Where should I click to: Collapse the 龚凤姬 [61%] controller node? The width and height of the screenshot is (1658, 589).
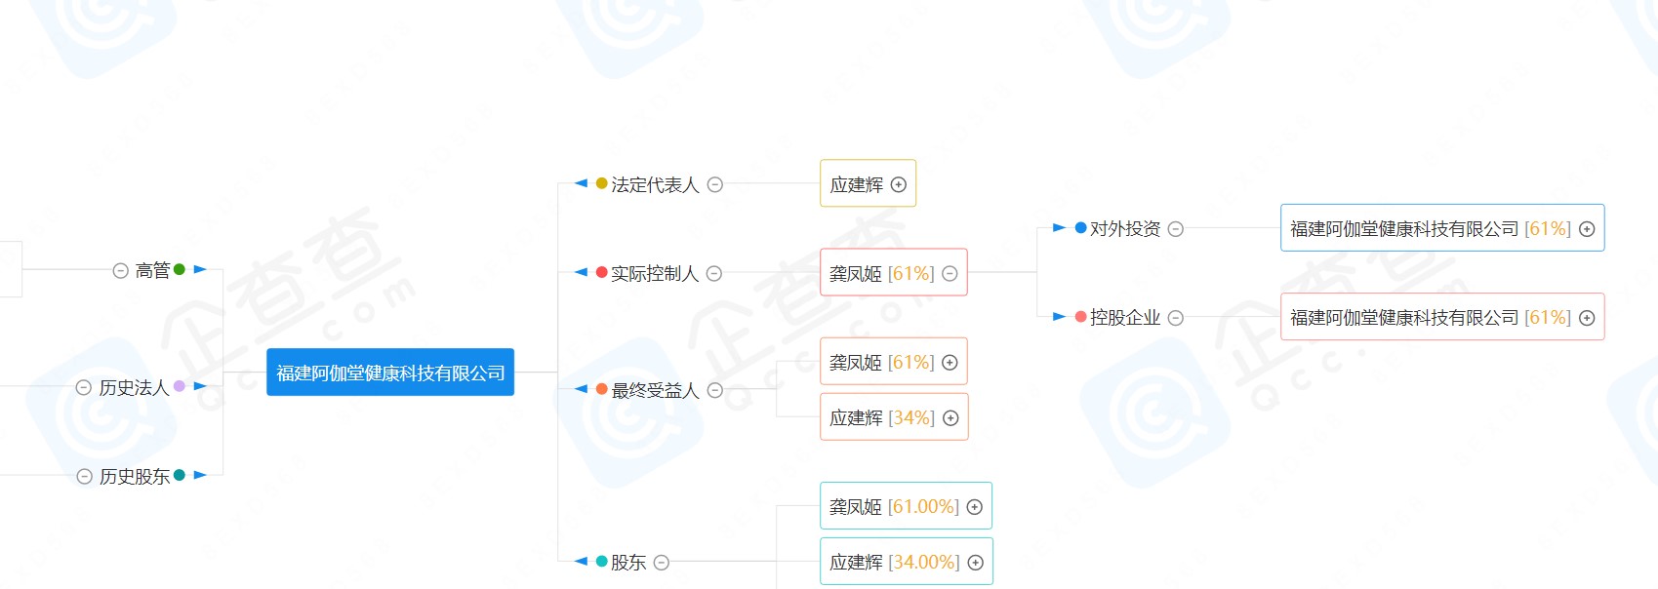950,274
